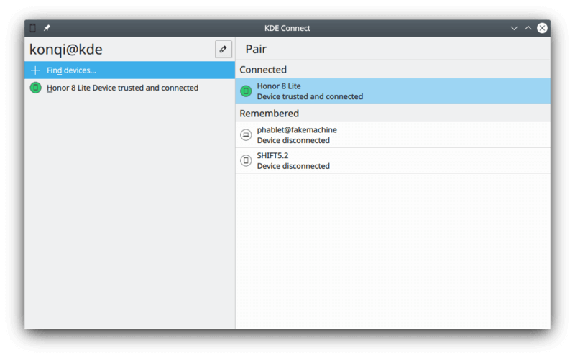This screenshot has width=575, height=358.
Task: Click the pencil edit icon beside konqi@kde
Action: pyautogui.click(x=223, y=49)
